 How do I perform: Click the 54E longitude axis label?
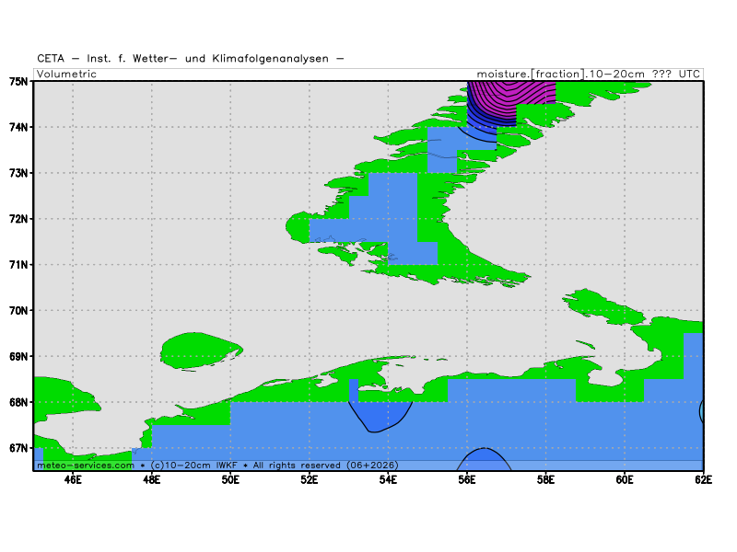pyautogui.click(x=388, y=479)
